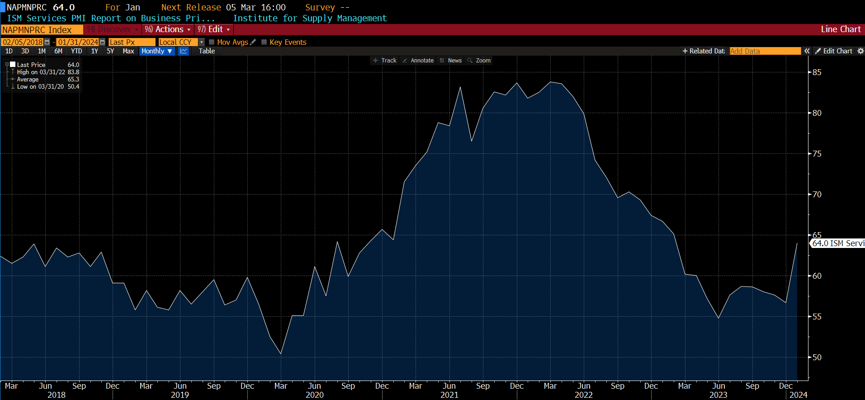Open the start date calendar picker
This screenshot has width=865, height=400.
pos(47,42)
